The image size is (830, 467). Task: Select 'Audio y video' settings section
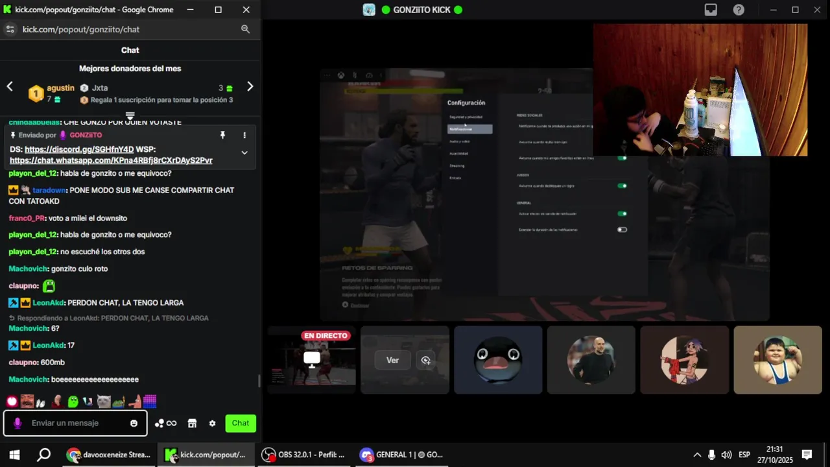pos(460,141)
